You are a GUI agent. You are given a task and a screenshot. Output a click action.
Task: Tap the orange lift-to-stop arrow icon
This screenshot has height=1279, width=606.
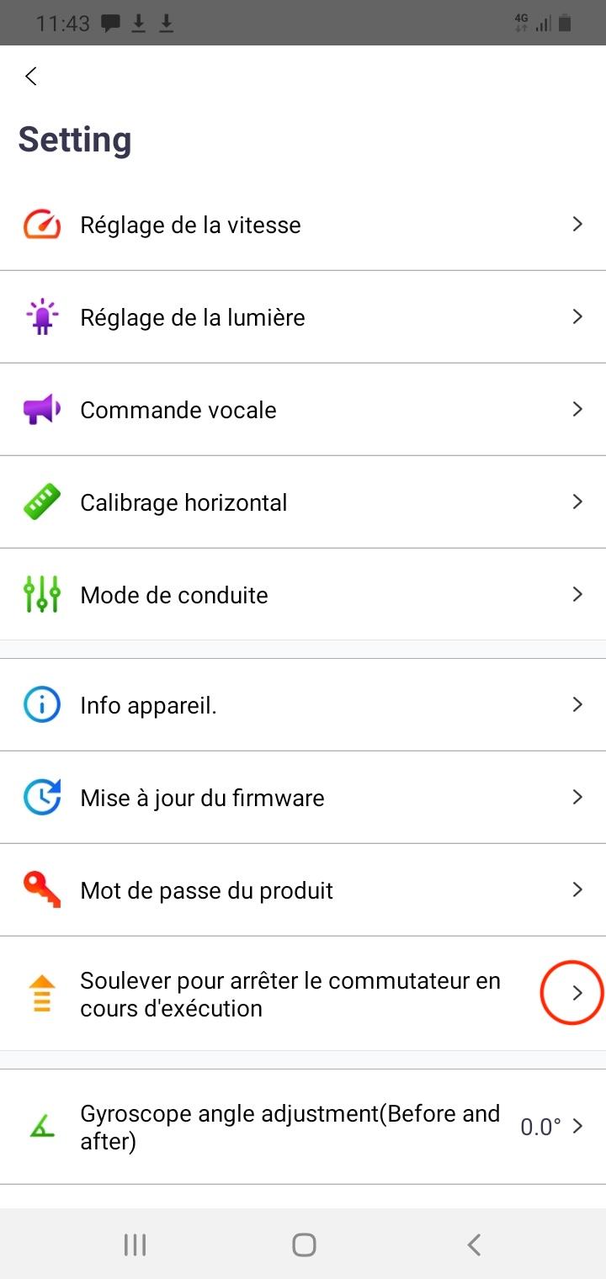pyautogui.click(x=41, y=994)
